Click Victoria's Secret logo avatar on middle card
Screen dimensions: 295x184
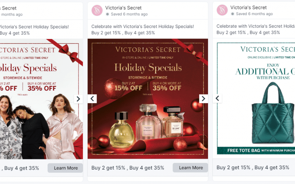click(97, 10)
